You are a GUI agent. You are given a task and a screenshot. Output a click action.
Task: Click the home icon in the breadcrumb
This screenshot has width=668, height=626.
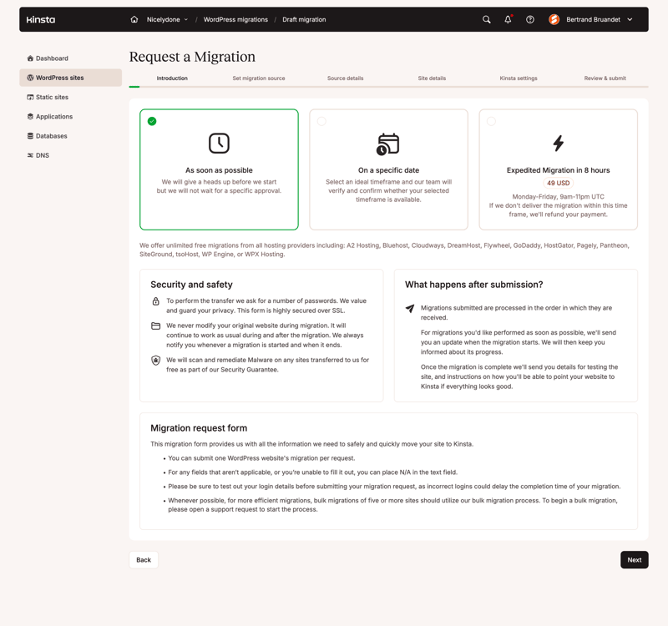(133, 19)
